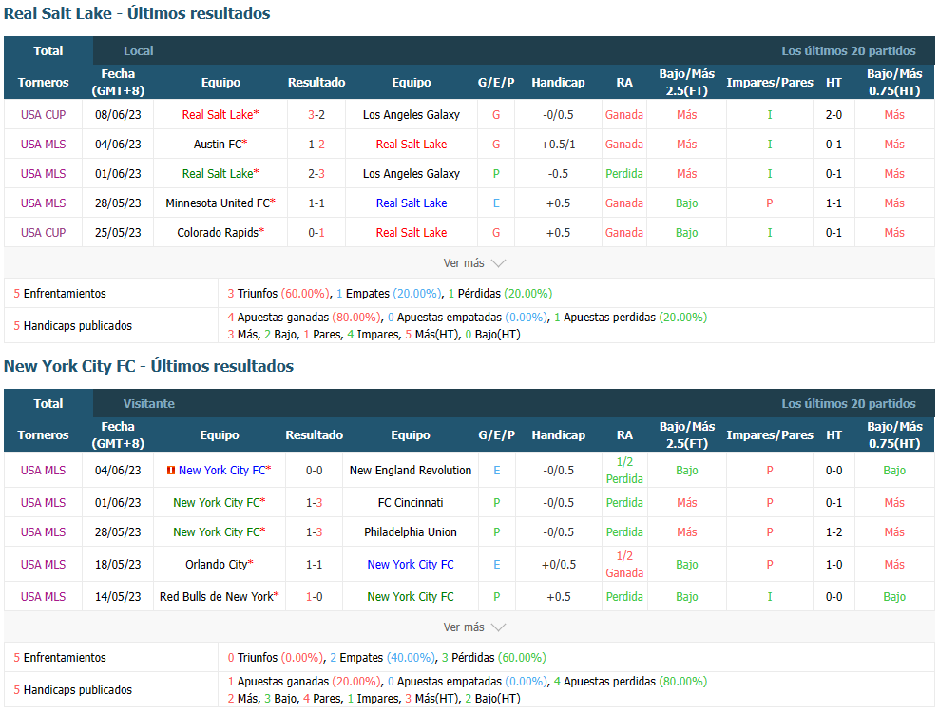
Task: Expand Ver más under New York City FC results
Action: (x=474, y=627)
